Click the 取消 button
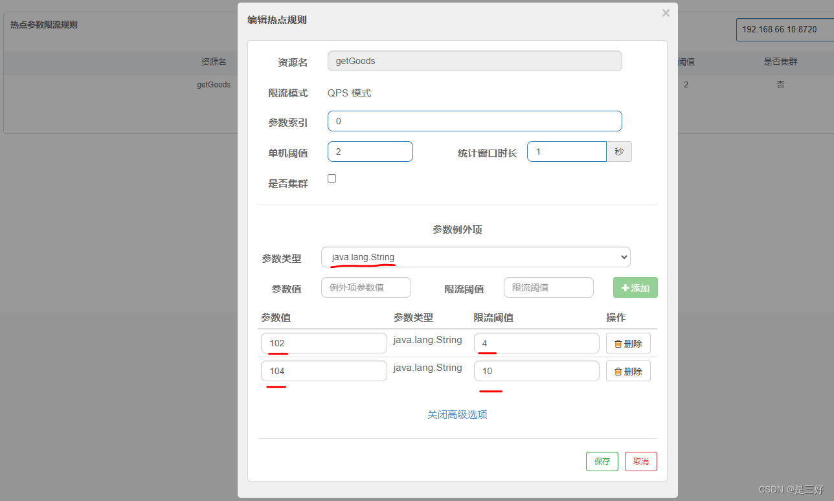This screenshot has height=501, width=834. [x=641, y=462]
